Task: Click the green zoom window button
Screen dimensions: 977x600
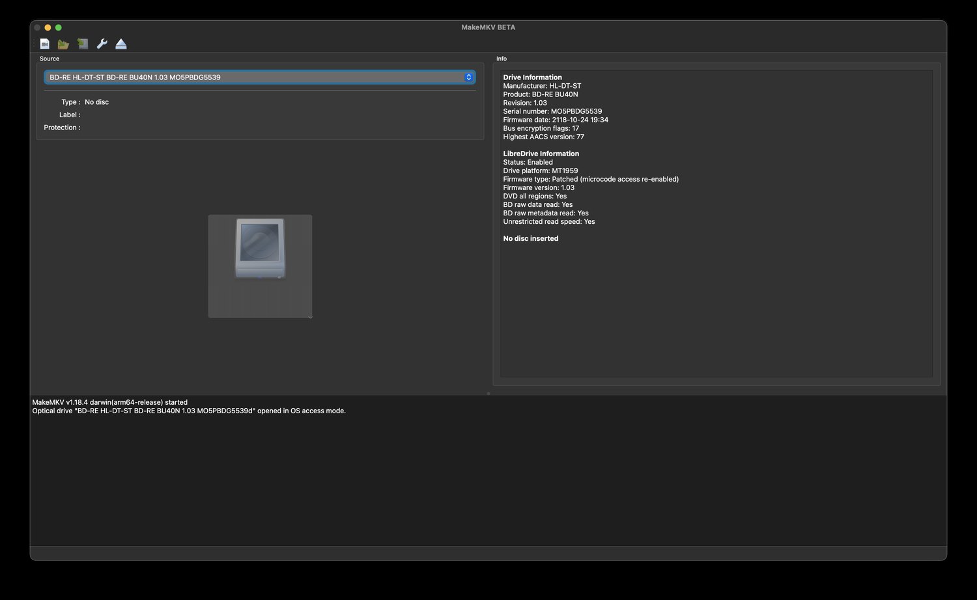Action: tap(58, 27)
